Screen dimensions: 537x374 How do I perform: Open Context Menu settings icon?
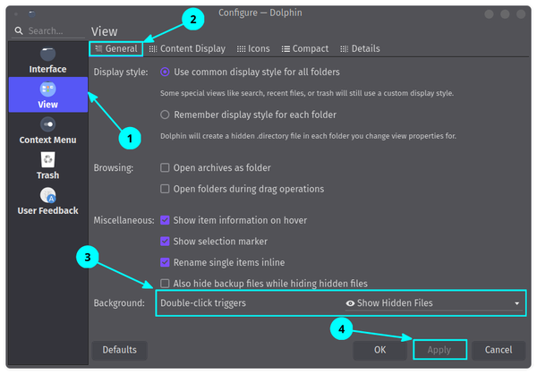(47, 124)
